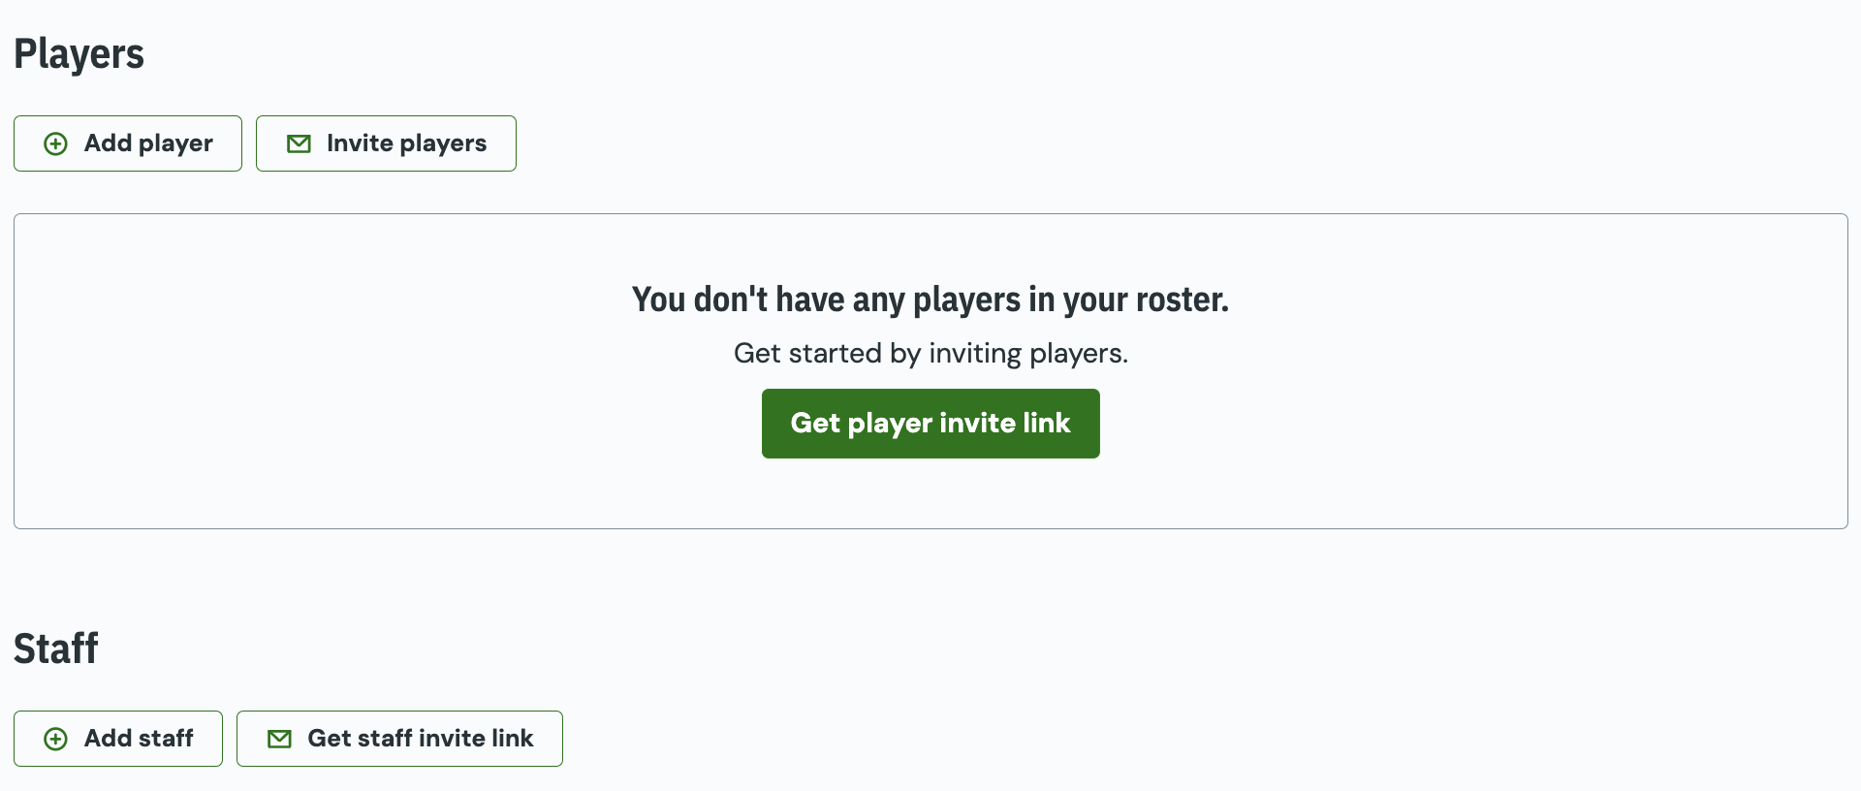Click the "Get player invite link" text
Image resolution: width=1861 pixels, height=791 pixels.
(930, 424)
